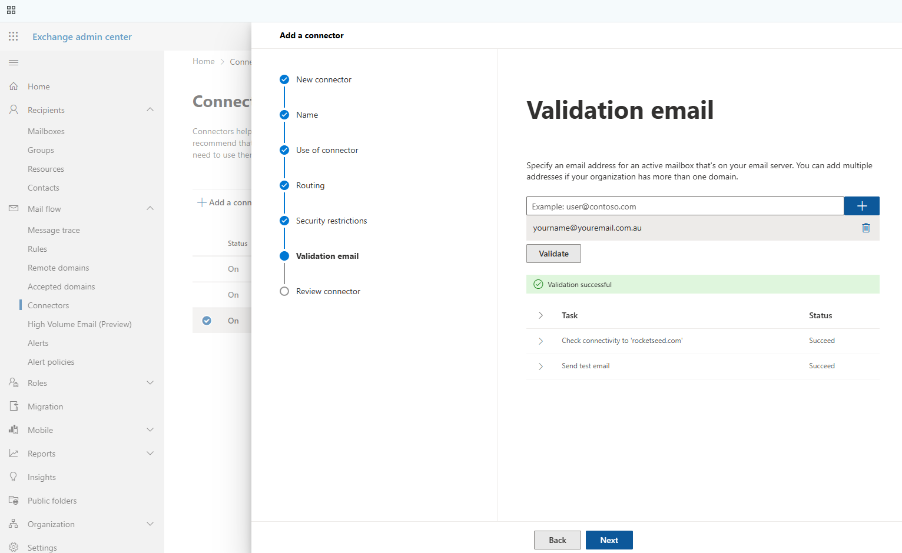Open the Public folders icon
902x553 pixels.
click(x=14, y=501)
